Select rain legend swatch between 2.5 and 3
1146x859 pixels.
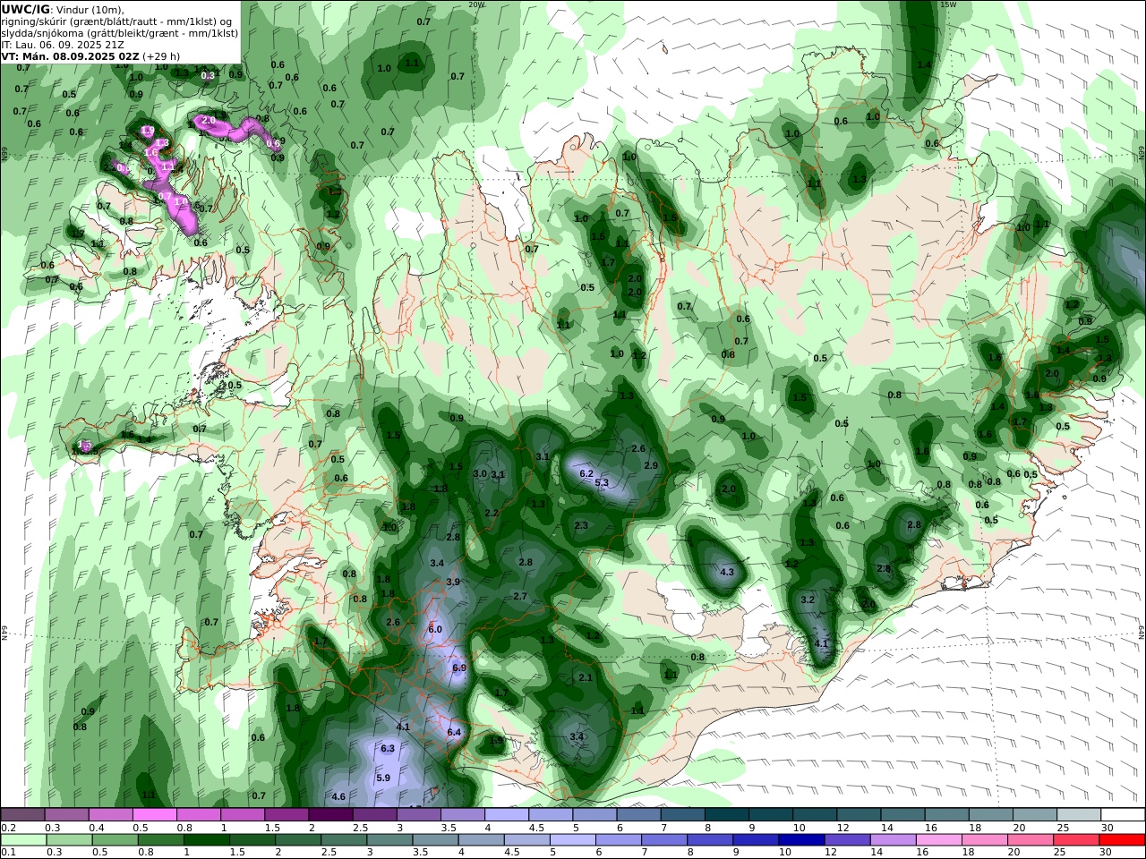pos(343,840)
